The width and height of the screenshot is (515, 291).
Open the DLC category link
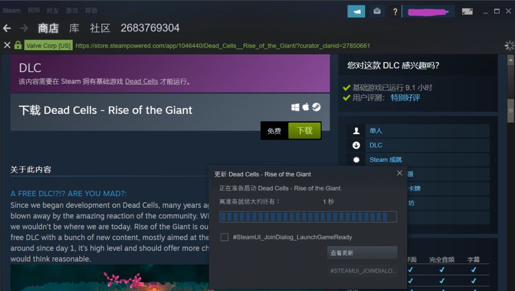pyautogui.click(x=376, y=145)
